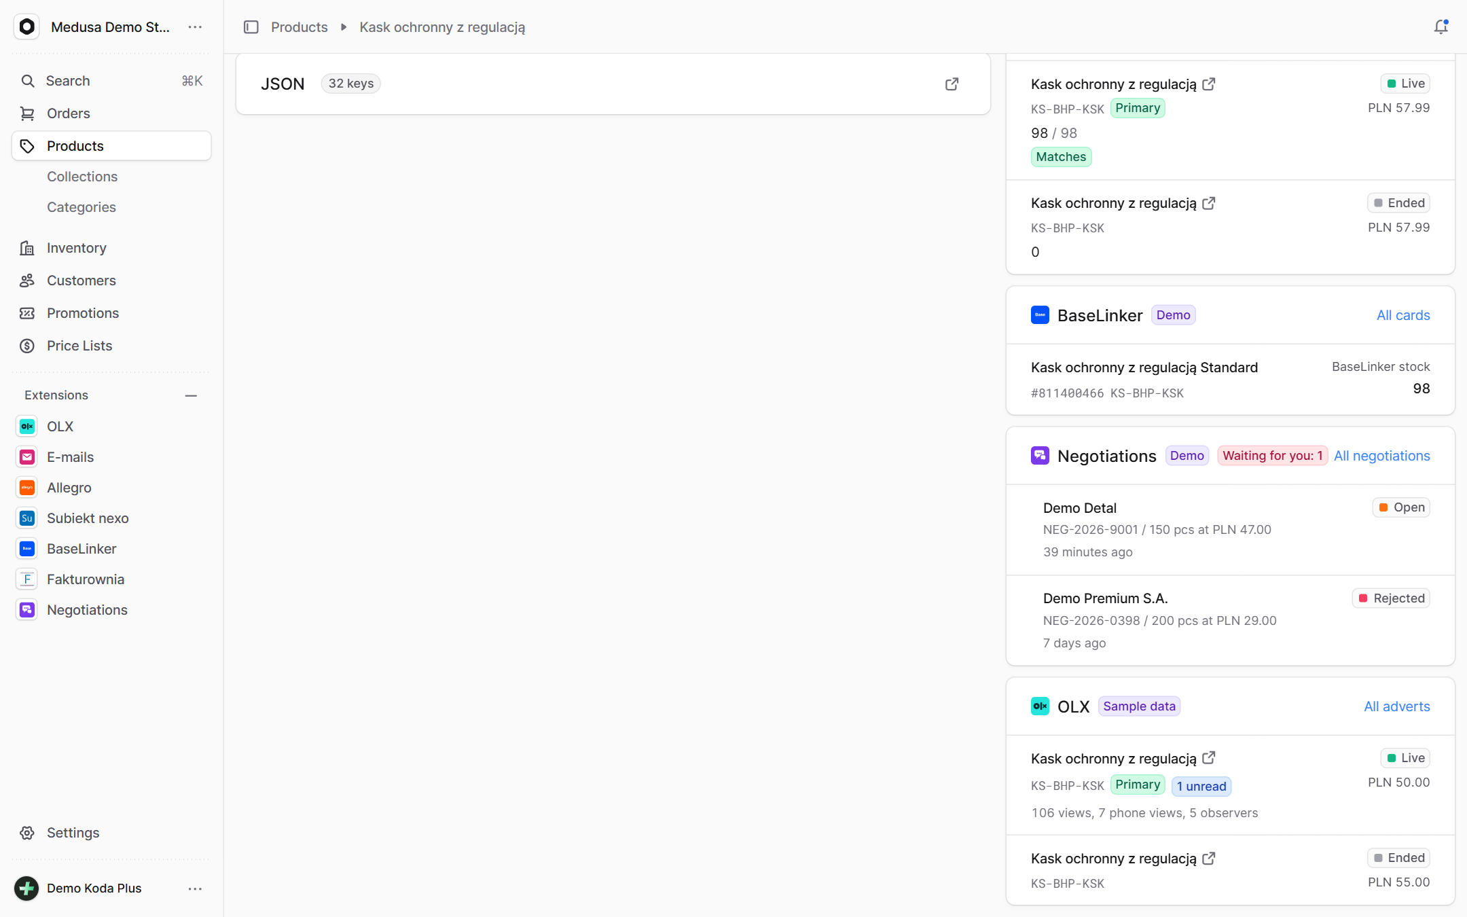
Task: Click 'Kask ochronny z regulacją Standard' BaseLinker card
Action: (x=1231, y=380)
